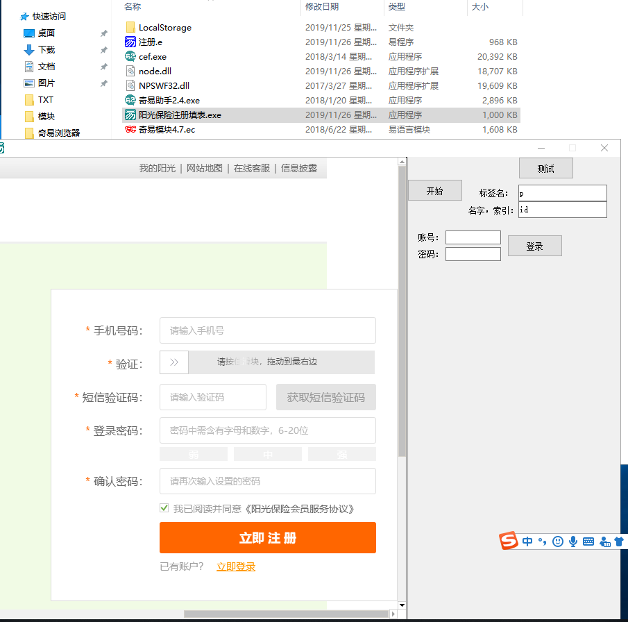Screen dimensions: 628x622
Task: Click the browser vertical scrollbar thumb
Action: (402, 311)
